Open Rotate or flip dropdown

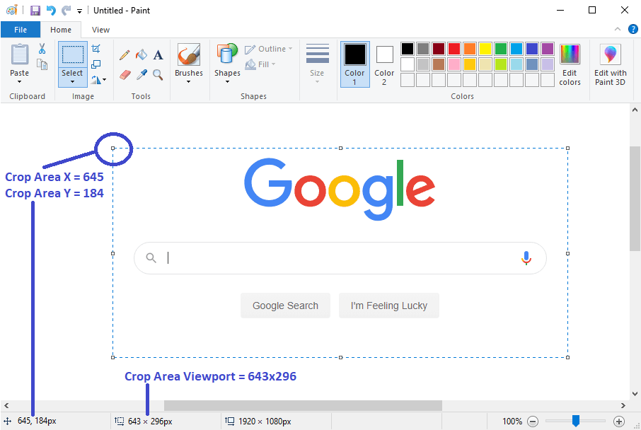click(x=98, y=80)
